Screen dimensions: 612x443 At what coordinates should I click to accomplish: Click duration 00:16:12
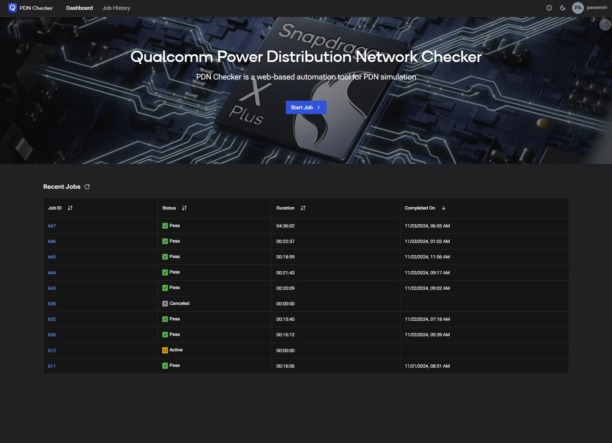(285, 335)
